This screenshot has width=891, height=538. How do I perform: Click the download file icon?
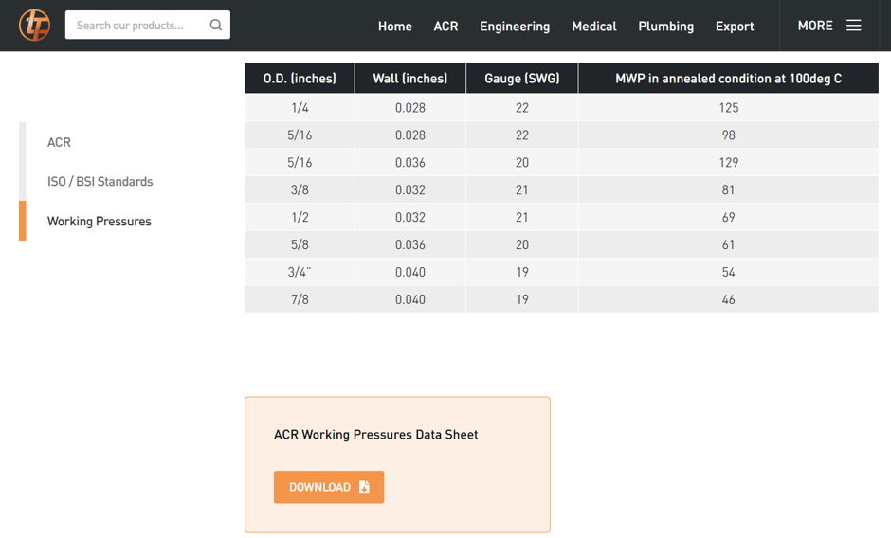click(x=364, y=488)
